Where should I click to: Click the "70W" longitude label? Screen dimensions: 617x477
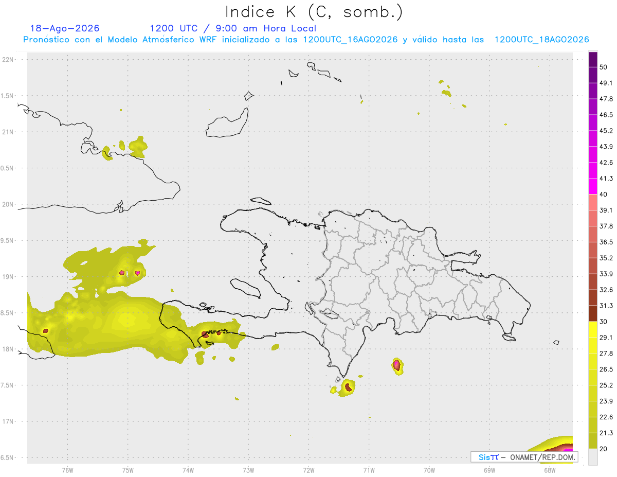coord(429,470)
